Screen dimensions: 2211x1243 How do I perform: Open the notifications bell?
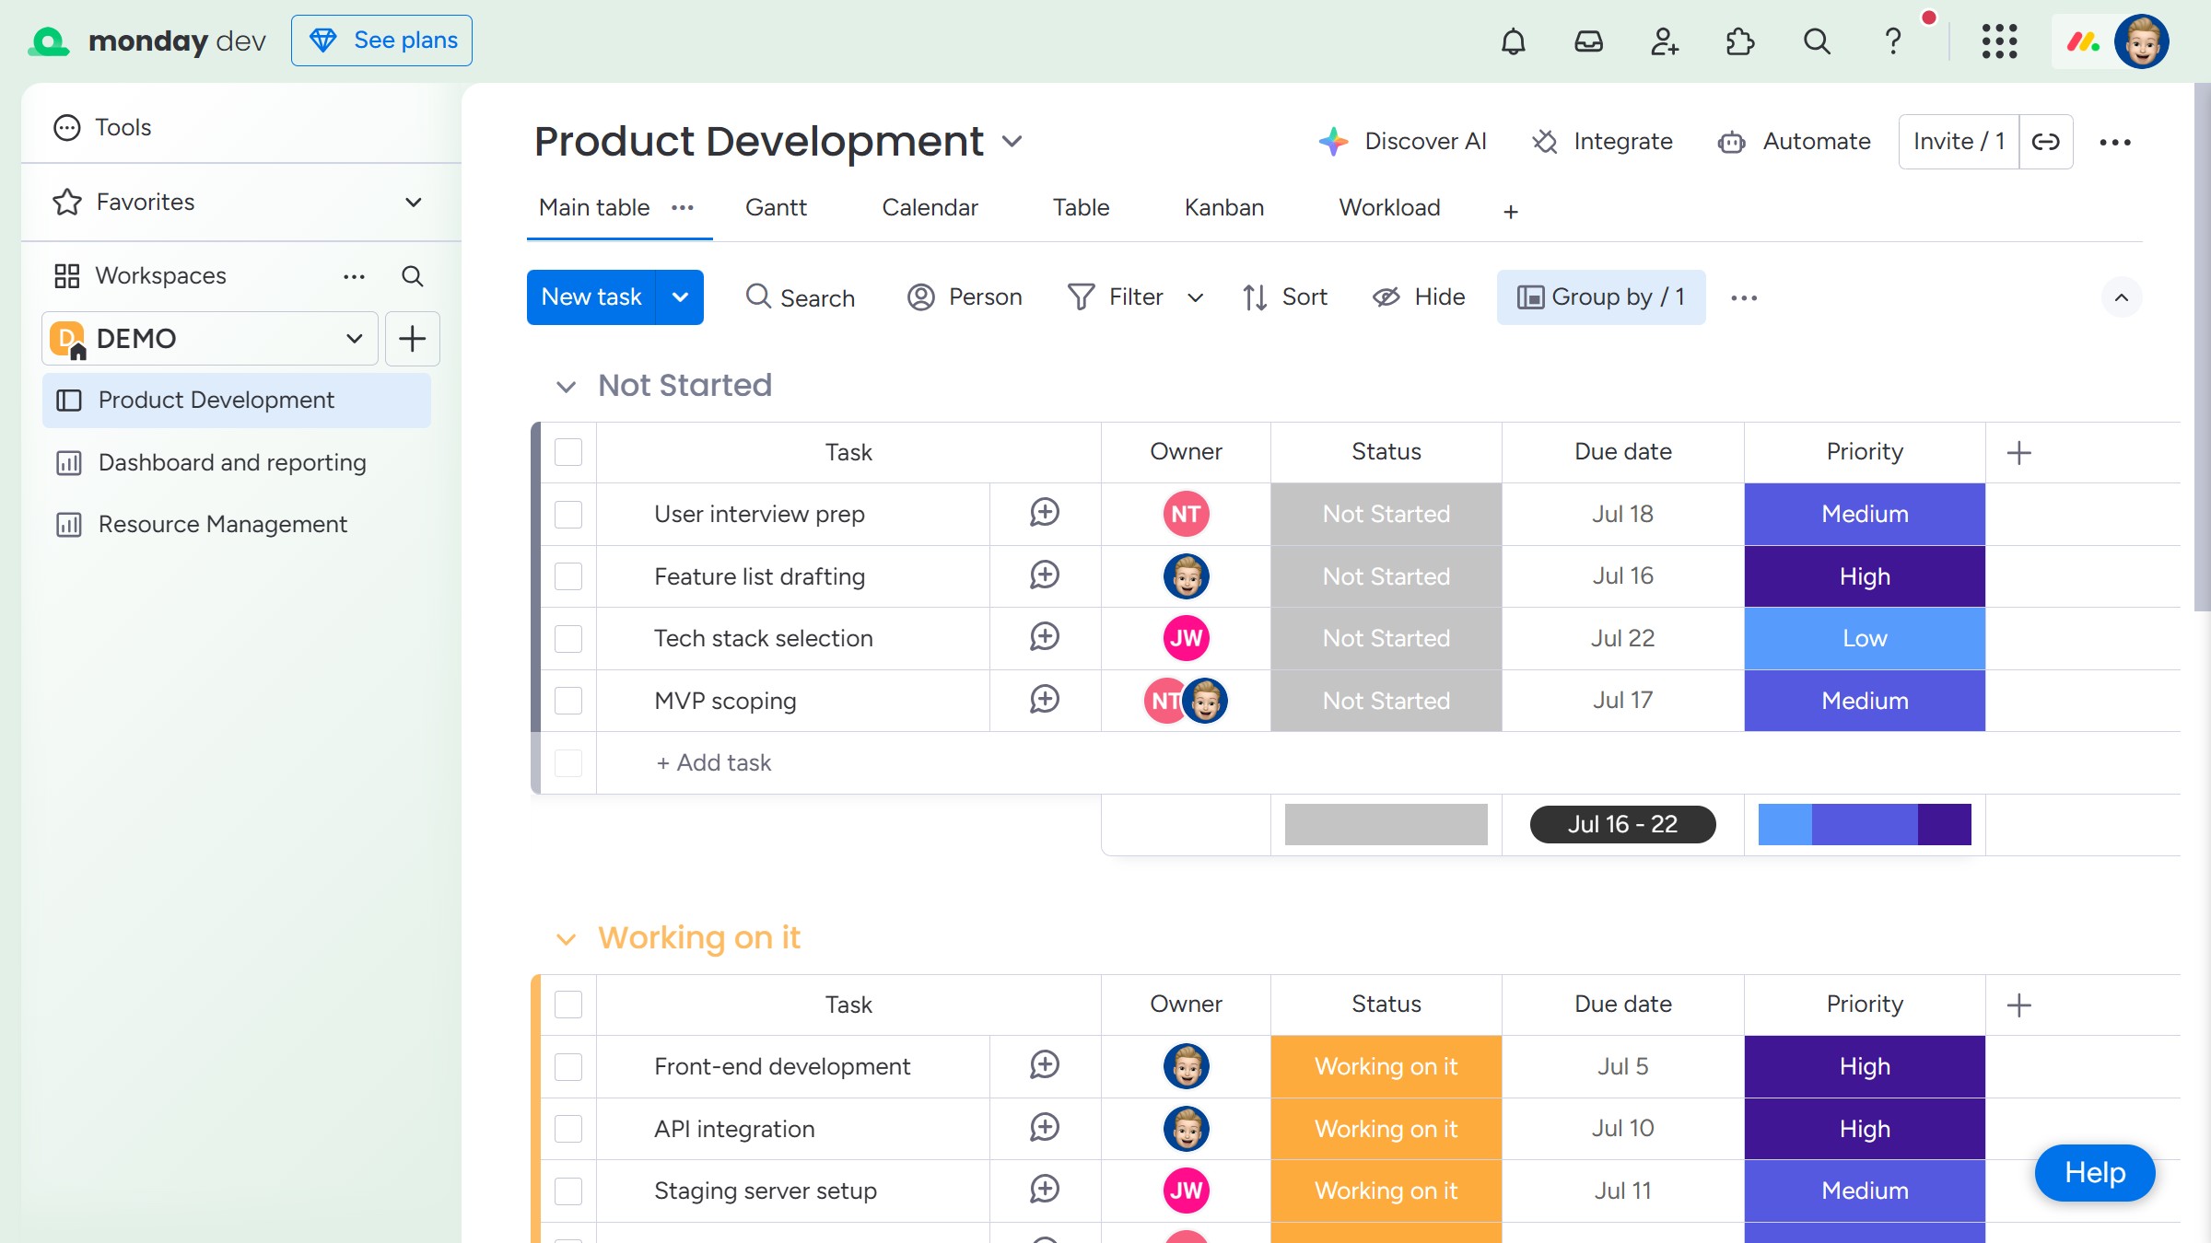pyautogui.click(x=1514, y=41)
